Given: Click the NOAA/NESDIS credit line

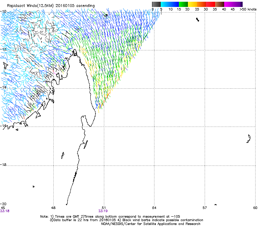Looking at the screenshot, I should coord(151,224).
